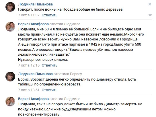Click the comment text about Городище and partisans
Image resolution: width=156 pixels, height=117 pixels.
pyautogui.click(x=81, y=44)
